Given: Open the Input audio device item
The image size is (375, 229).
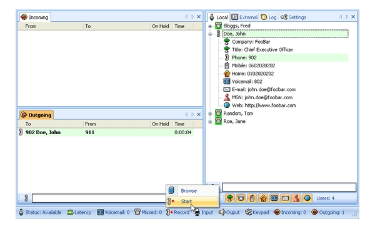Looking at the screenshot, I should (204, 212).
